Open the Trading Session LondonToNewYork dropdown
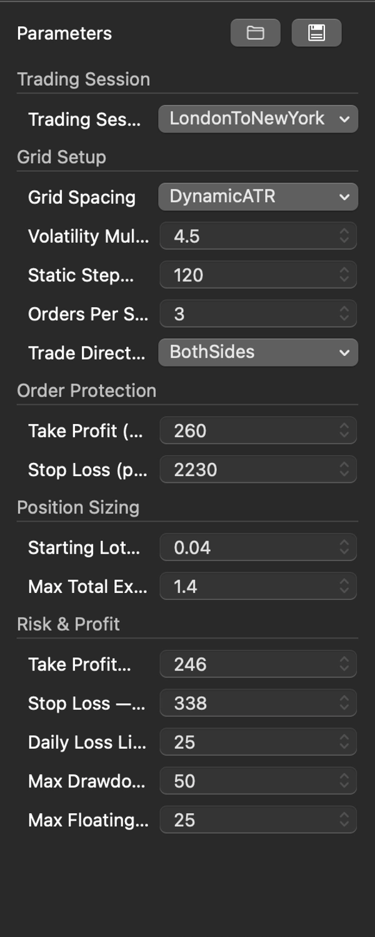 257,119
